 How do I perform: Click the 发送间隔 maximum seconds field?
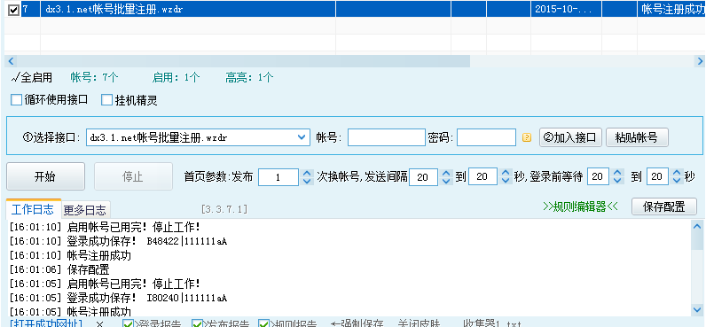click(482, 176)
